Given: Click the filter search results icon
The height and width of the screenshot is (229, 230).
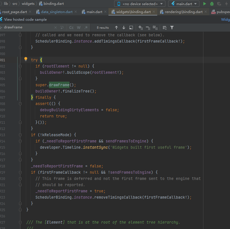Looking at the screenshot, I should (x=172, y=28).
